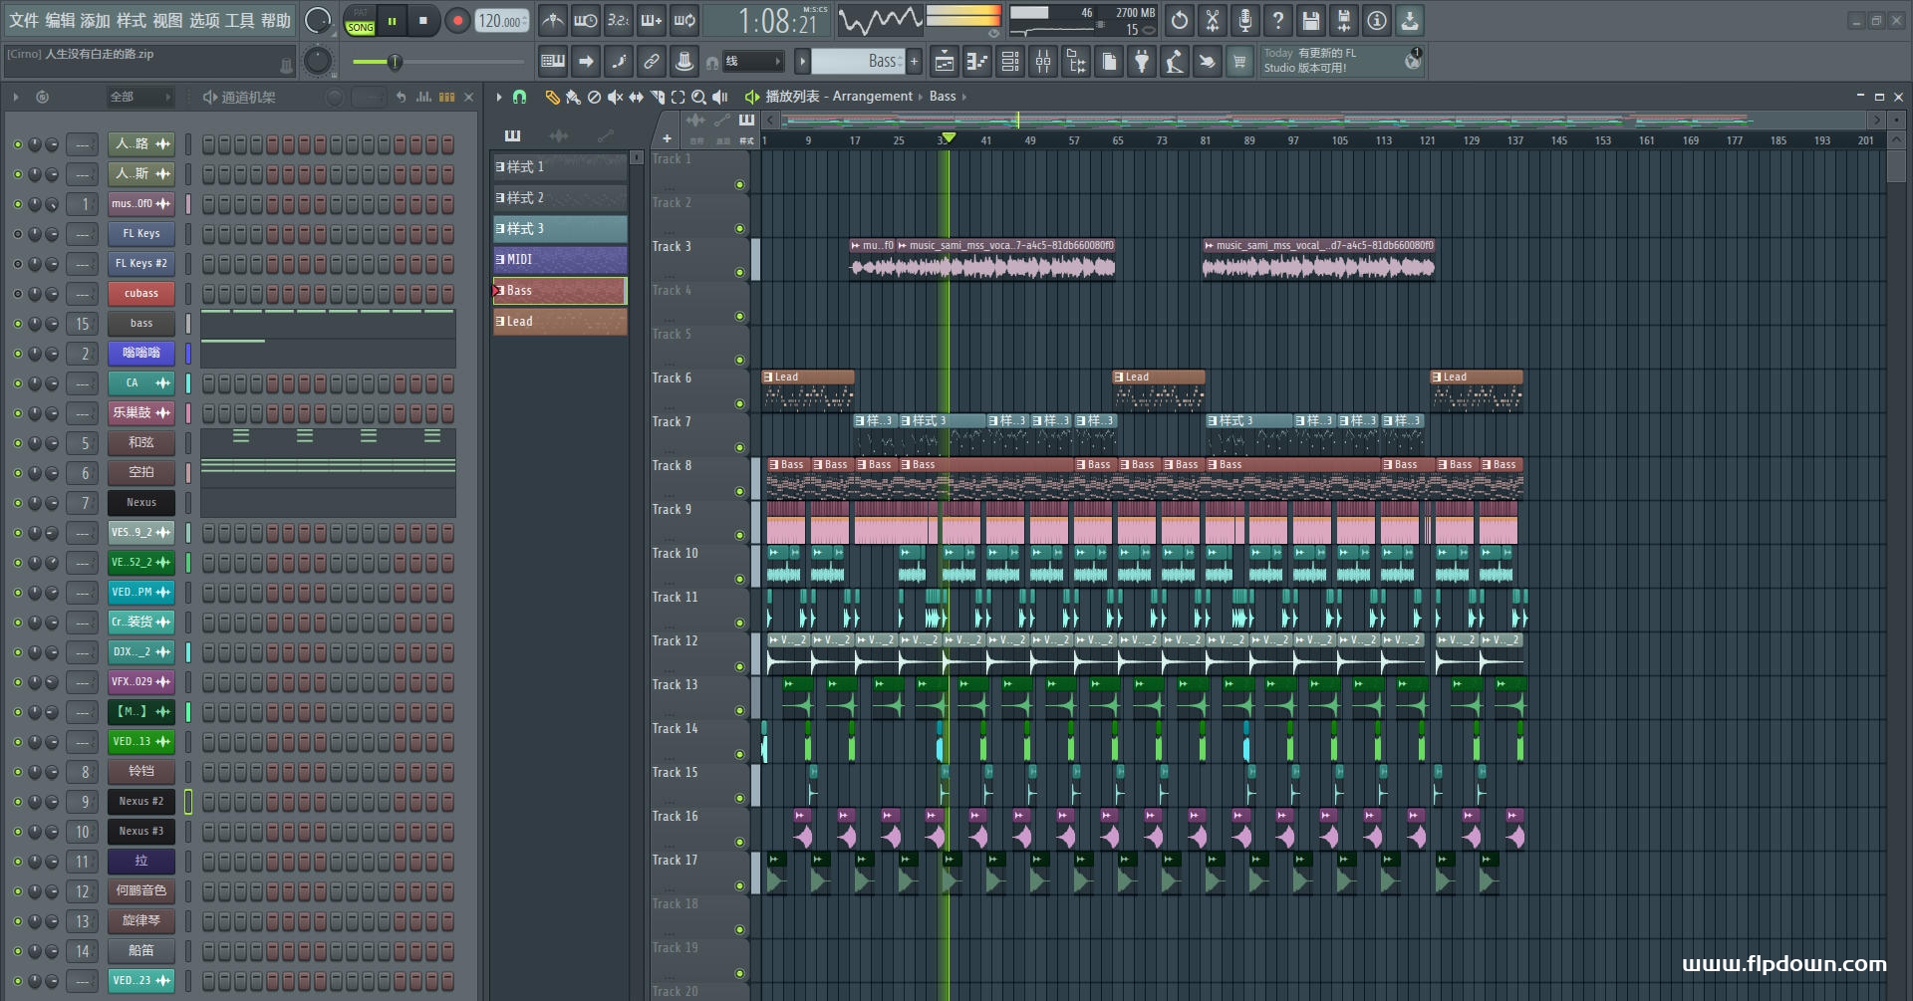1913x1001 pixels.
Task: Click the record button in transport
Action: 457,20
